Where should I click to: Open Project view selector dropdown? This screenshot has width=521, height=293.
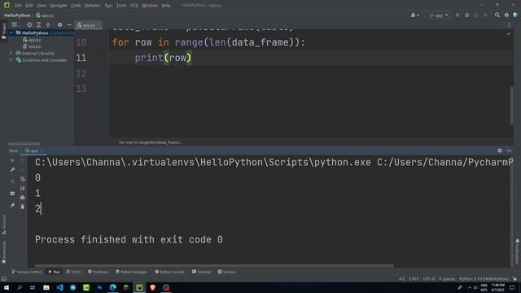point(15,24)
